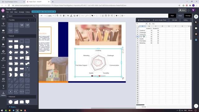Open the connector style dropdown
The height and width of the screenshot is (112, 199).
click(82, 16)
